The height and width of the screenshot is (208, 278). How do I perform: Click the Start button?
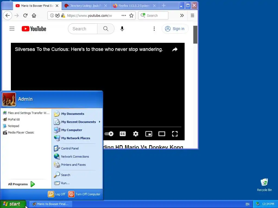[x=13, y=204]
